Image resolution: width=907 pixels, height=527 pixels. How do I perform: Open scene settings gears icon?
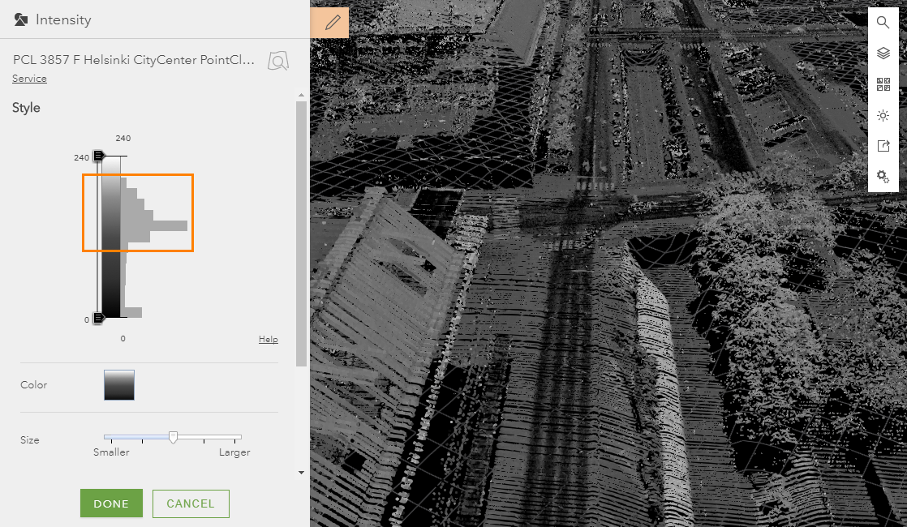(883, 176)
